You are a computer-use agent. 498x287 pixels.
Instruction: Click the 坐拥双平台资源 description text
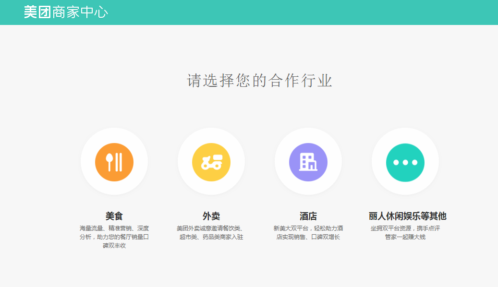(x=405, y=232)
